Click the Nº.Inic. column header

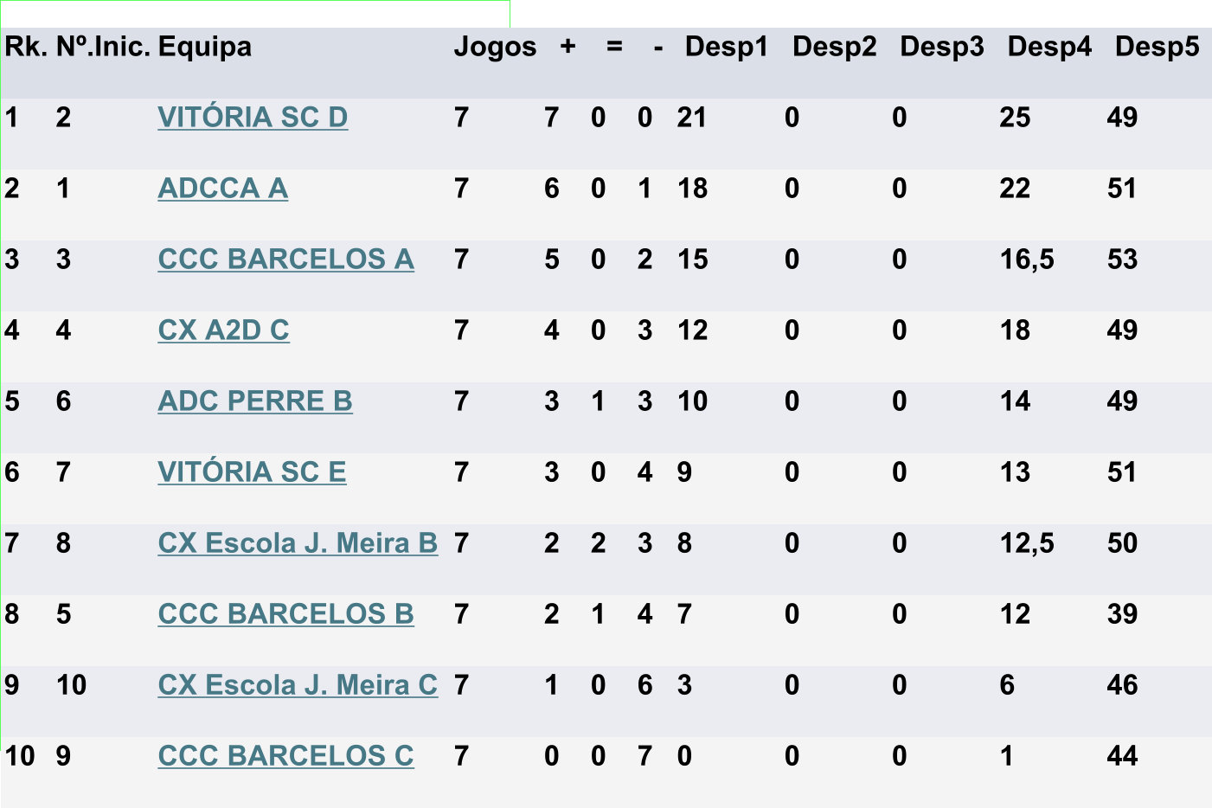[104, 47]
